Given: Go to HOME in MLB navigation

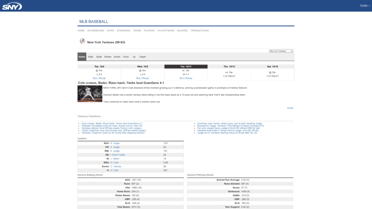Looking at the screenshot, I should pyautogui.click(x=81, y=30).
